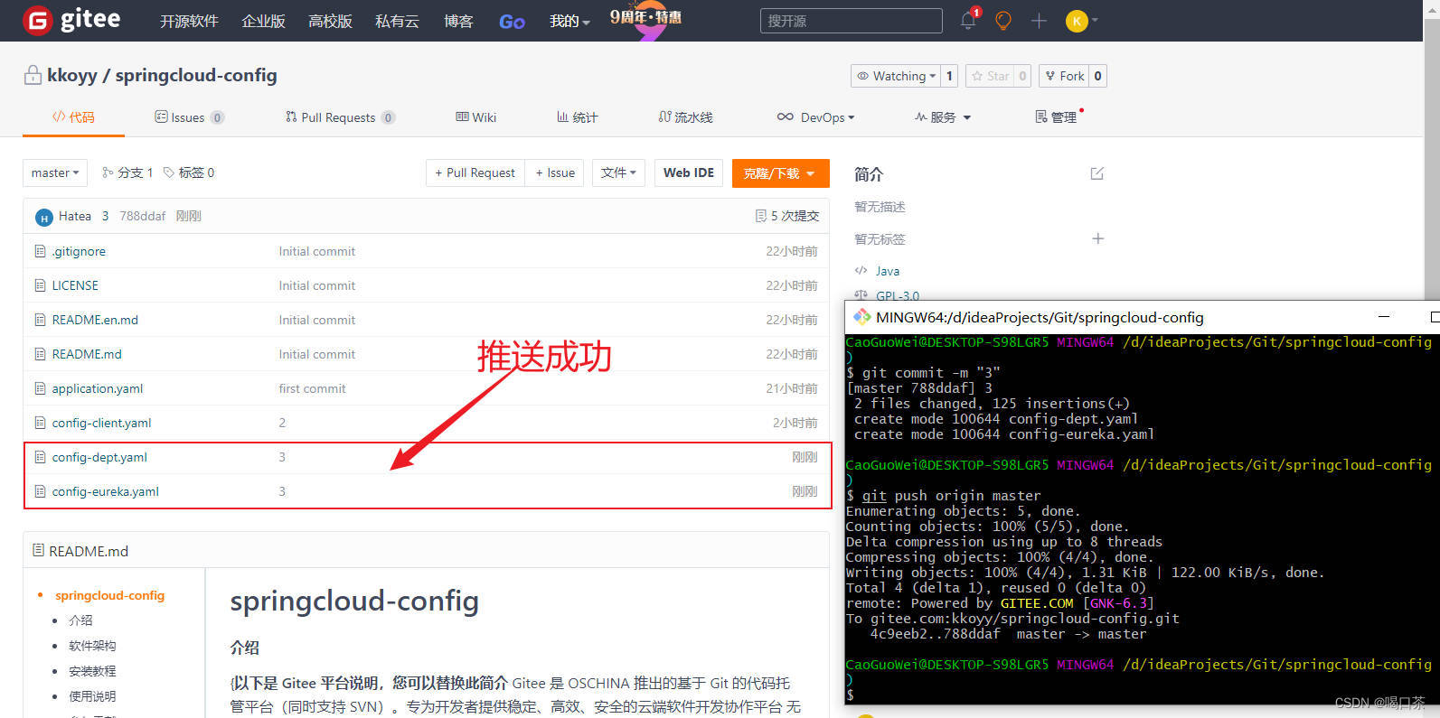Expand the 文件 dropdown
The image size is (1440, 718).
click(x=618, y=173)
